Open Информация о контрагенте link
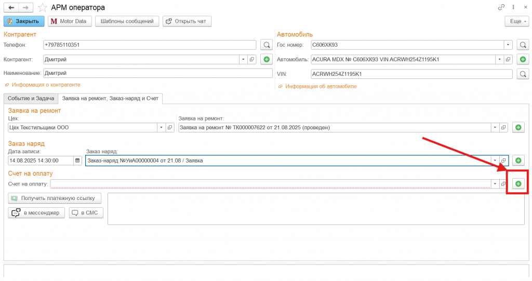 point(46,85)
